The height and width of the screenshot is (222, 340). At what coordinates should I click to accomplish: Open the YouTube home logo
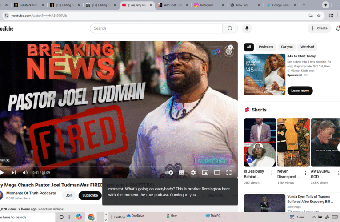click(7, 28)
